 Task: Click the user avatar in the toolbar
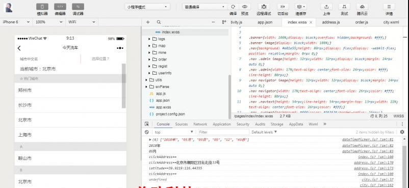9,8
